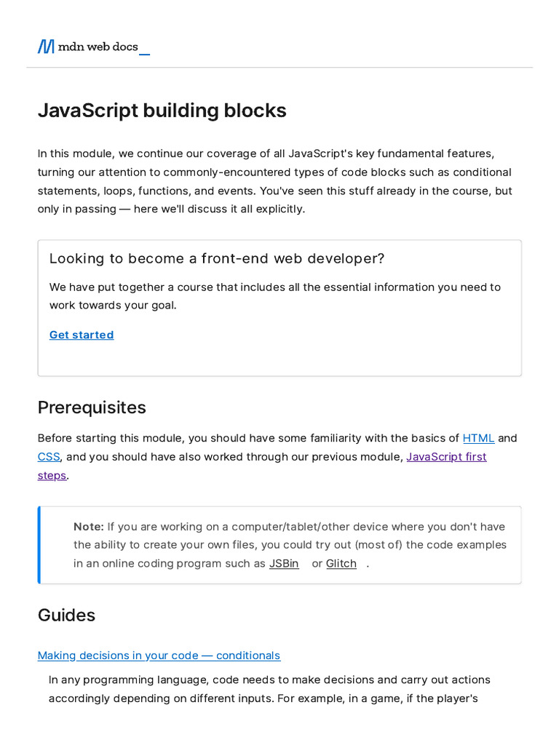The width and height of the screenshot is (559, 745).
Task: Click the blue MDN "M" logo icon
Action: coord(46,47)
